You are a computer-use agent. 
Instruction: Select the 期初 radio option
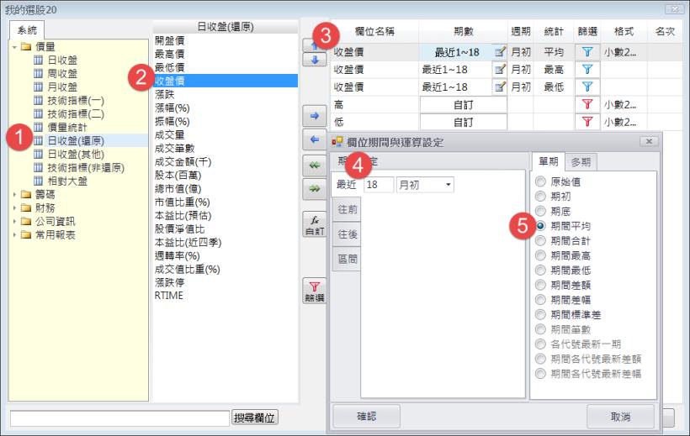click(540, 196)
